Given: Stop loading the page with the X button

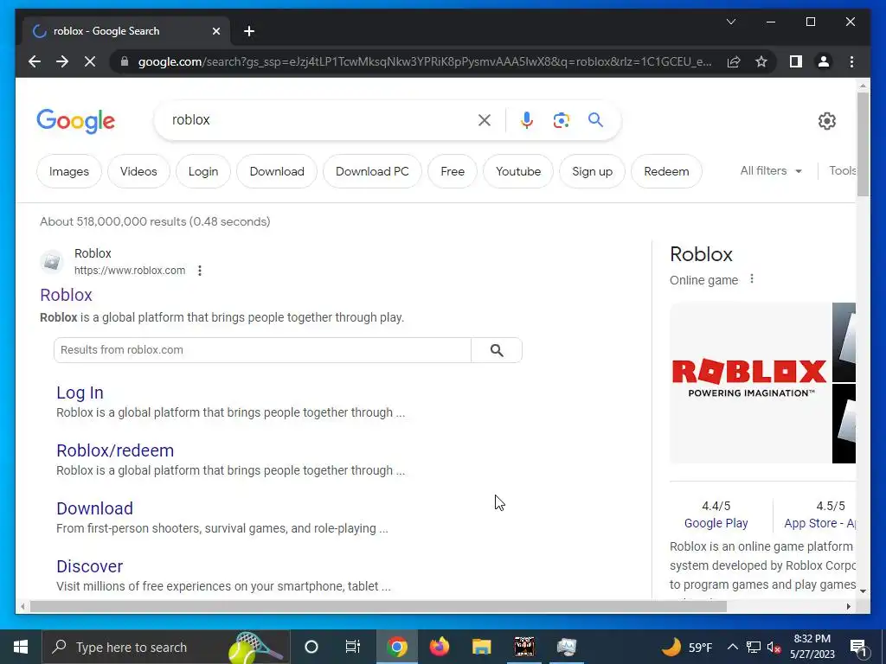Looking at the screenshot, I should tap(90, 61).
